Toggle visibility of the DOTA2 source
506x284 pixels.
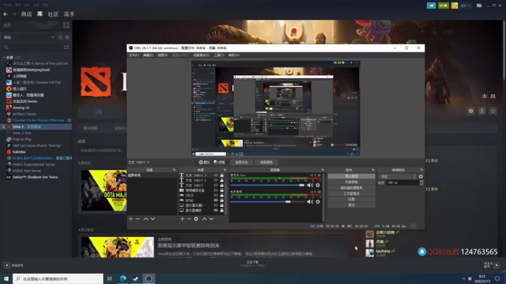pyautogui.click(x=216, y=200)
